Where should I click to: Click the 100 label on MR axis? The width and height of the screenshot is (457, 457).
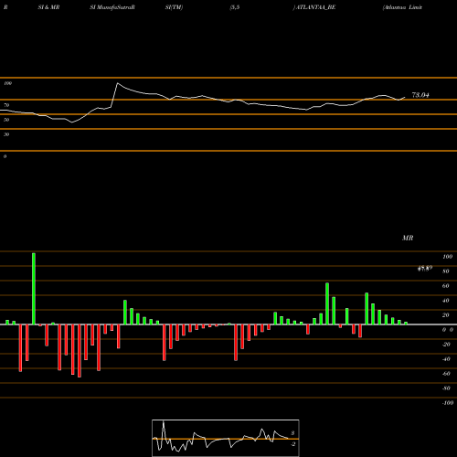click(447, 257)
